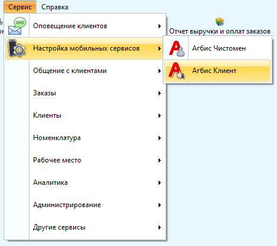Open the Аналитика menu entry

tap(84, 182)
